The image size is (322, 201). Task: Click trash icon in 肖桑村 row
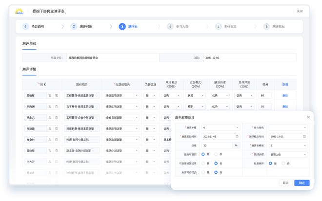click(x=56, y=140)
